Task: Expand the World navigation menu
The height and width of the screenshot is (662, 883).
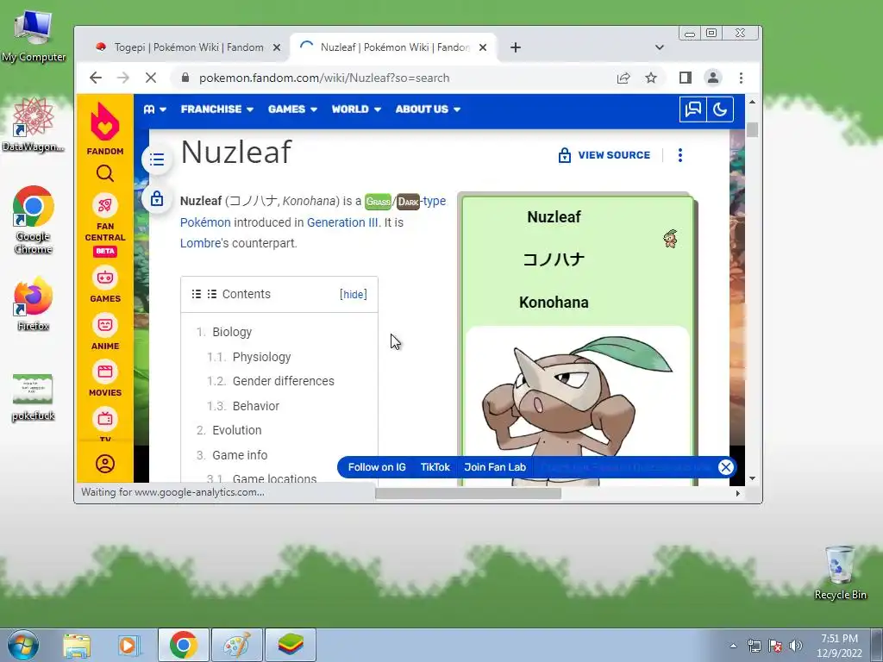Action: click(356, 109)
